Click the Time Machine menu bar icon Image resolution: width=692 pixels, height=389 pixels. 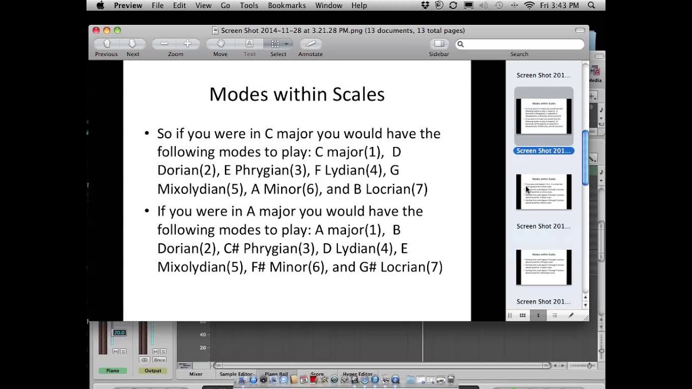[499, 5]
